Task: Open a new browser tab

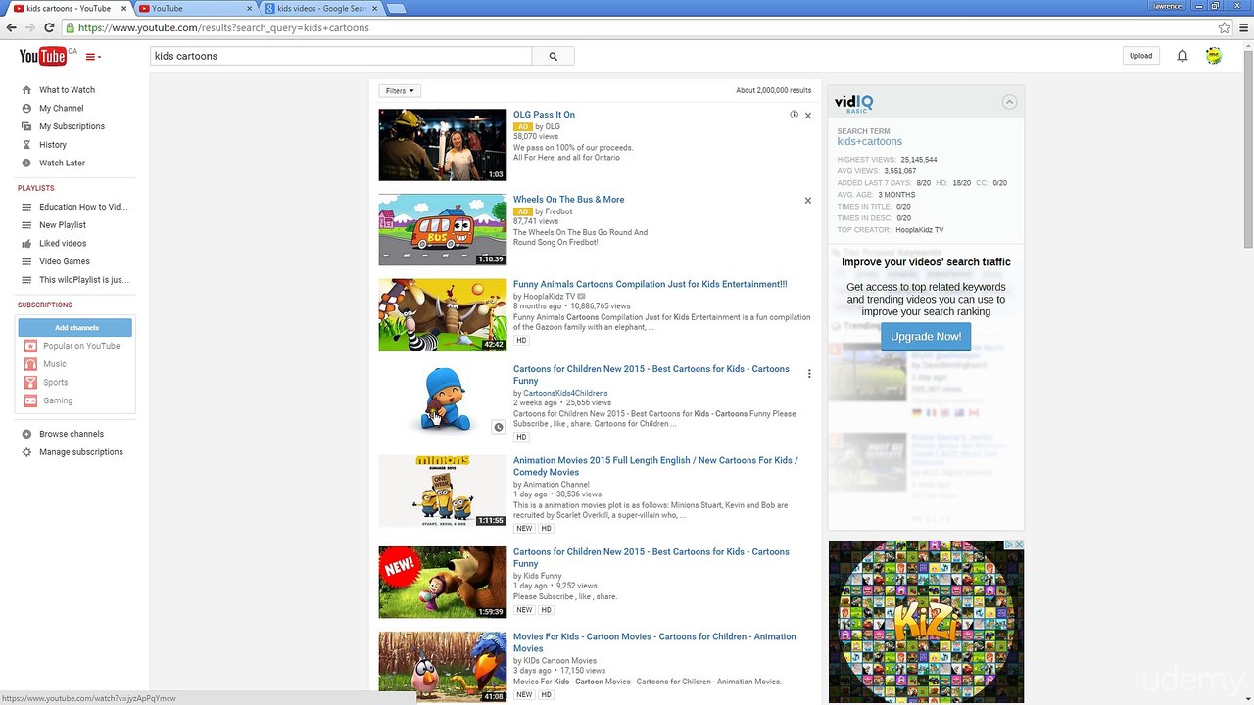Action: (x=396, y=8)
